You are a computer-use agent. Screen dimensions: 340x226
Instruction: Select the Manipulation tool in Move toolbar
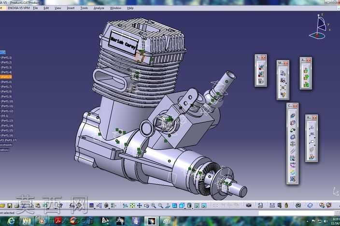[x=283, y=73]
